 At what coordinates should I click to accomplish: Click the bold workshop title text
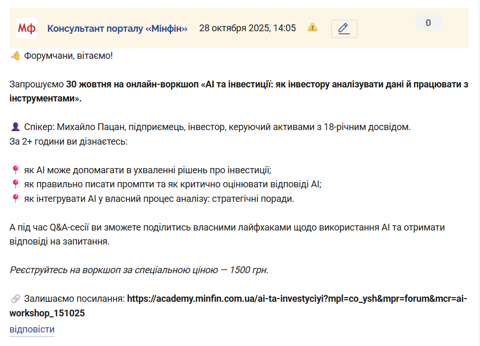point(239,91)
